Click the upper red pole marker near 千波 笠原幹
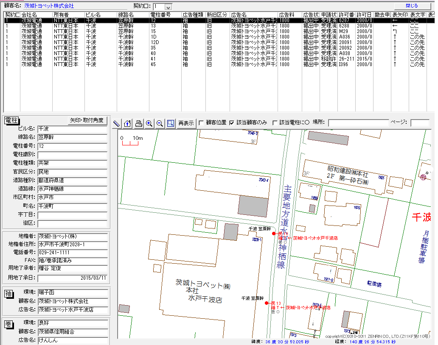 click(274, 234)
